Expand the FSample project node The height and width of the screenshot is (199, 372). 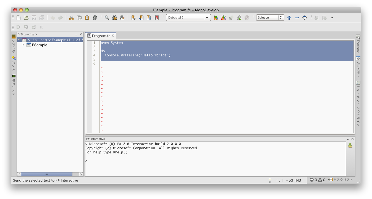[23, 45]
